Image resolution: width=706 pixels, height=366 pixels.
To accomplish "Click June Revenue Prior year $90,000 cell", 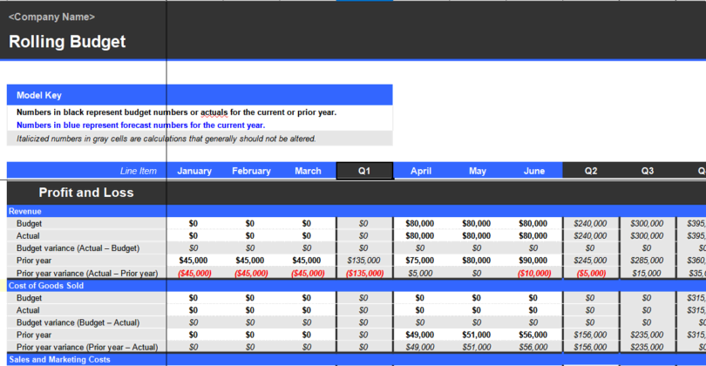I will pyautogui.click(x=534, y=261).
